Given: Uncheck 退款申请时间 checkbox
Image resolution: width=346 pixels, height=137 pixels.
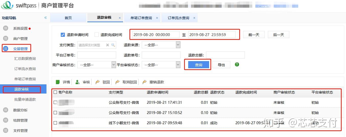Looking at the screenshot, I should coord(63,35).
